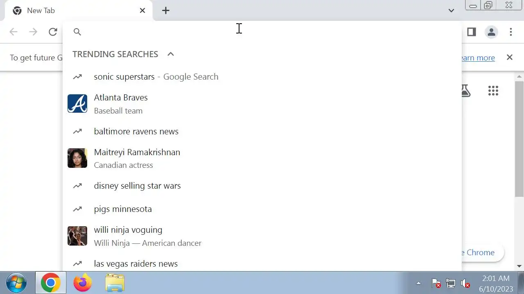Screen dimensions: 524x294
Task: Open Search Labs flask icon
Action: 466,91
